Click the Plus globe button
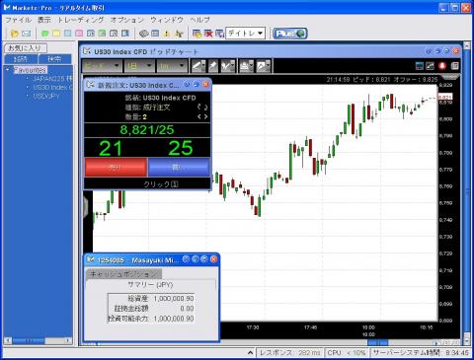The width and height of the screenshot is (474, 360). pos(290,34)
